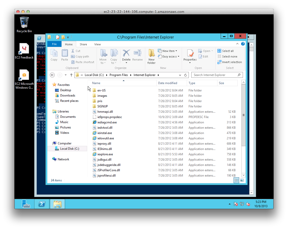Click Copy path in the ribbon
288x229 pixels.
click(x=80, y=56)
